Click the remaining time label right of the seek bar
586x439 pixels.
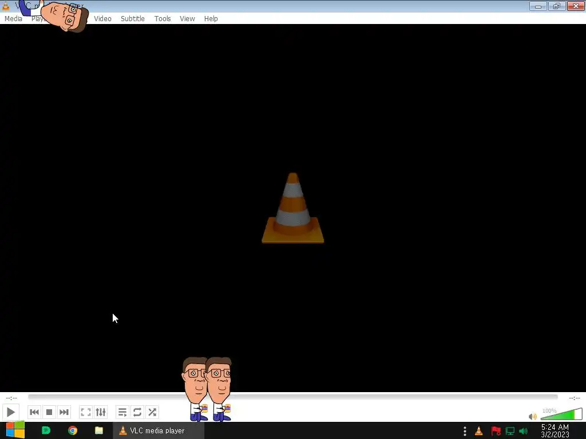point(575,398)
